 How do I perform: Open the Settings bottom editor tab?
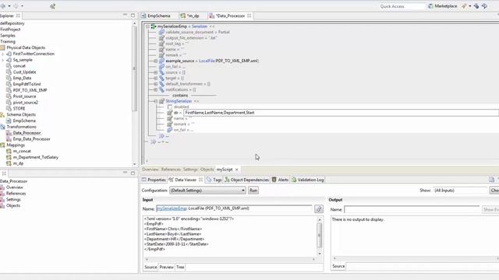[190, 170]
